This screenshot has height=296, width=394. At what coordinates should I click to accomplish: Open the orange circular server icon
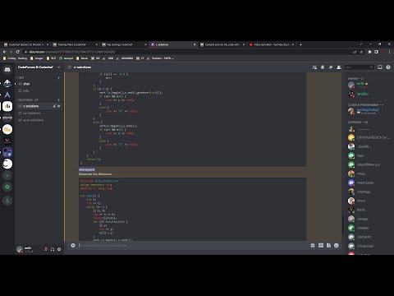point(7,129)
